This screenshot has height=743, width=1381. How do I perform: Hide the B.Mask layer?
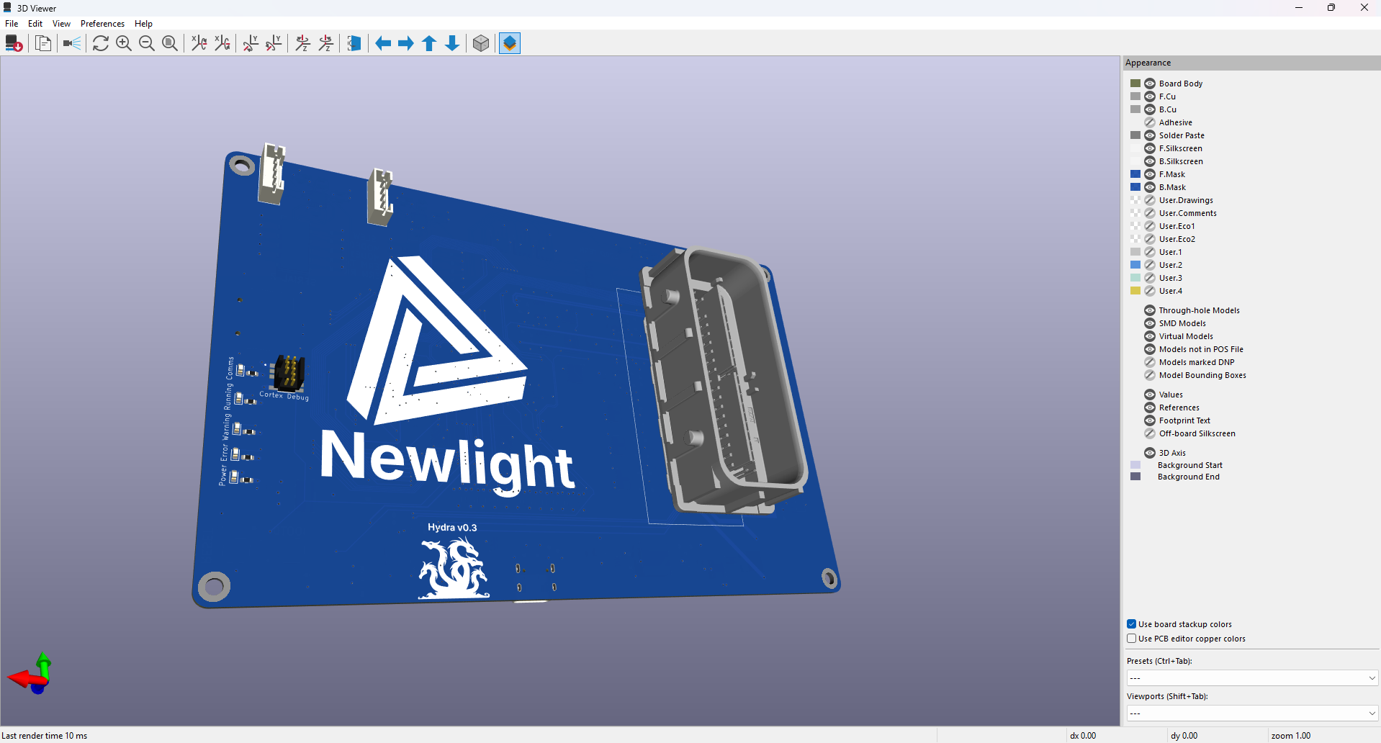pyautogui.click(x=1150, y=187)
